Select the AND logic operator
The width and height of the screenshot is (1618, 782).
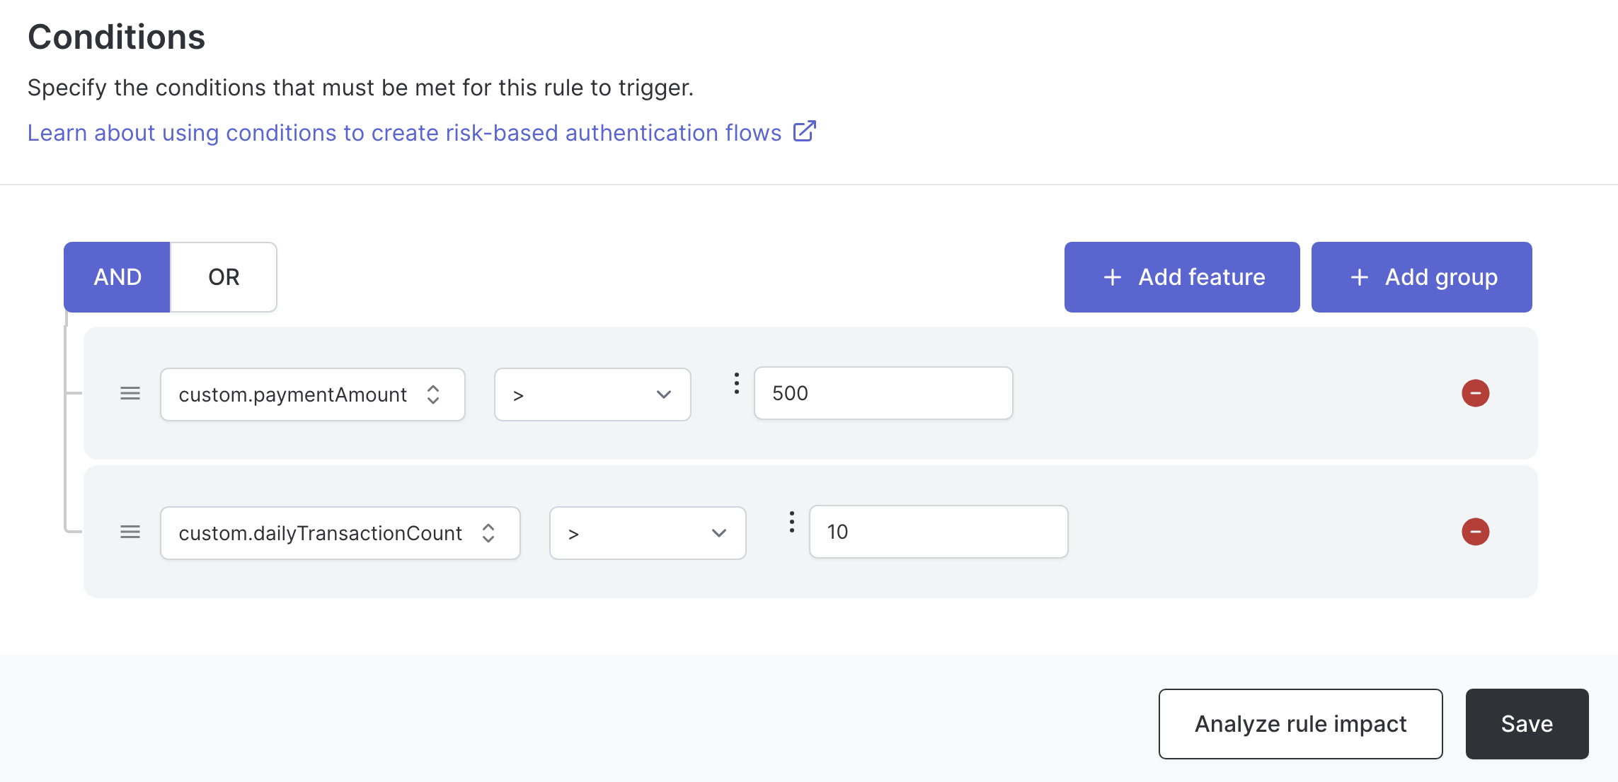pyautogui.click(x=117, y=277)
